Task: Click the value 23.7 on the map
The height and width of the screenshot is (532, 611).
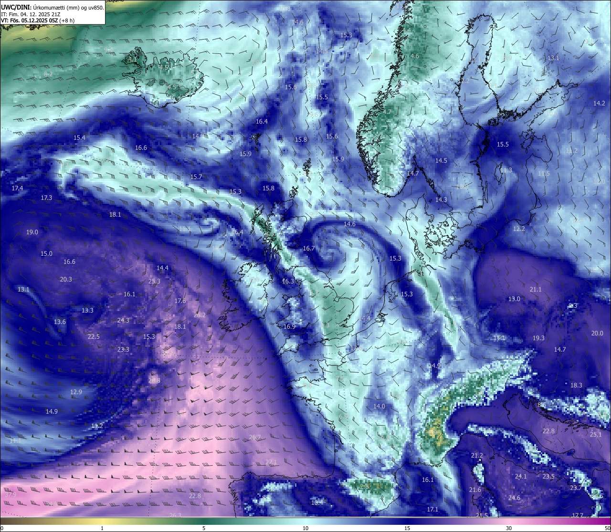Action: click(576, 488)
